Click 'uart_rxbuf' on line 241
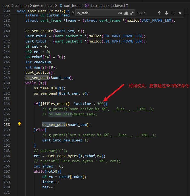This screenshot has height=196, width=190. point(36,36)
